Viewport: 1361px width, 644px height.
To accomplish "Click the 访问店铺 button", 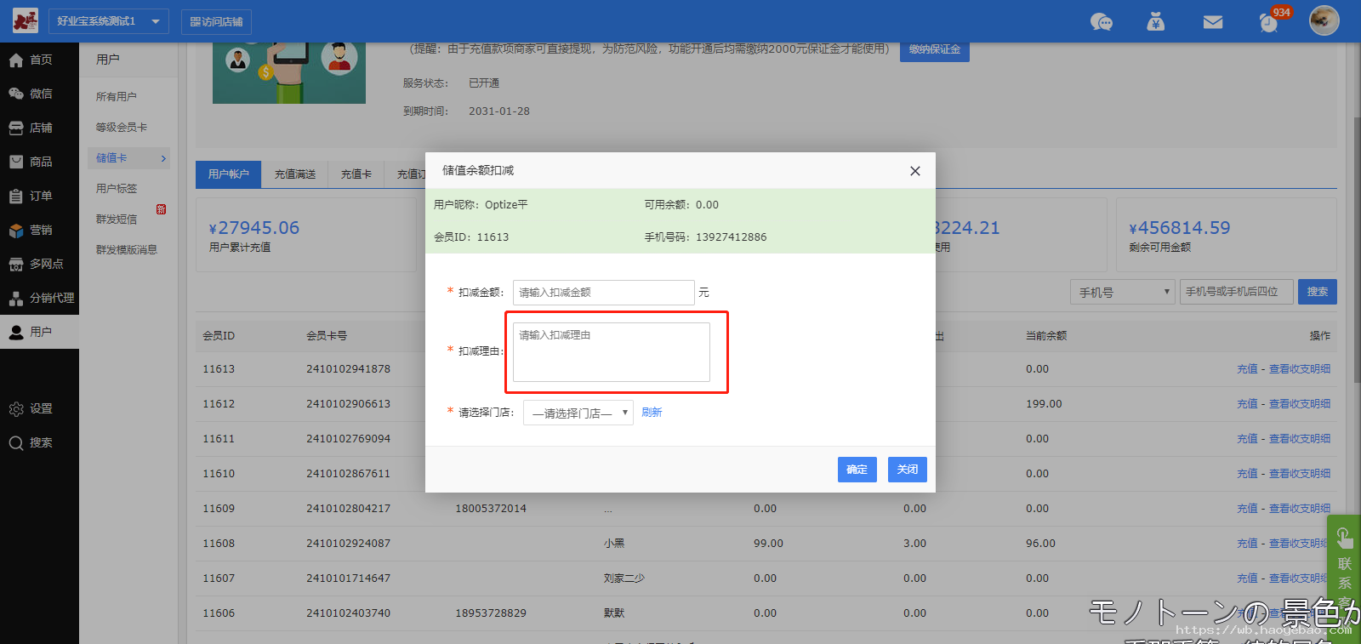I will click(x=216, y=21).
